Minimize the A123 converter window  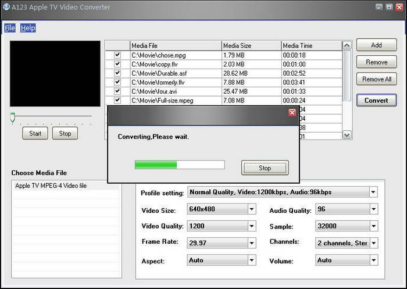point(379,7)
